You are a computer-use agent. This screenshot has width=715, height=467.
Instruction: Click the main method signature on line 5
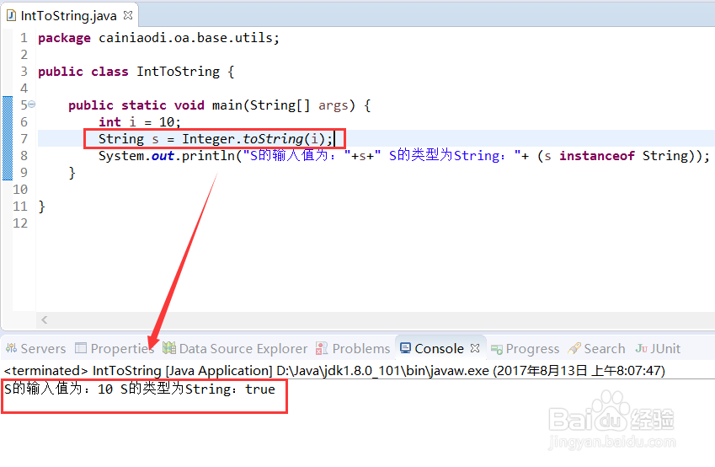tap(219, 105)
